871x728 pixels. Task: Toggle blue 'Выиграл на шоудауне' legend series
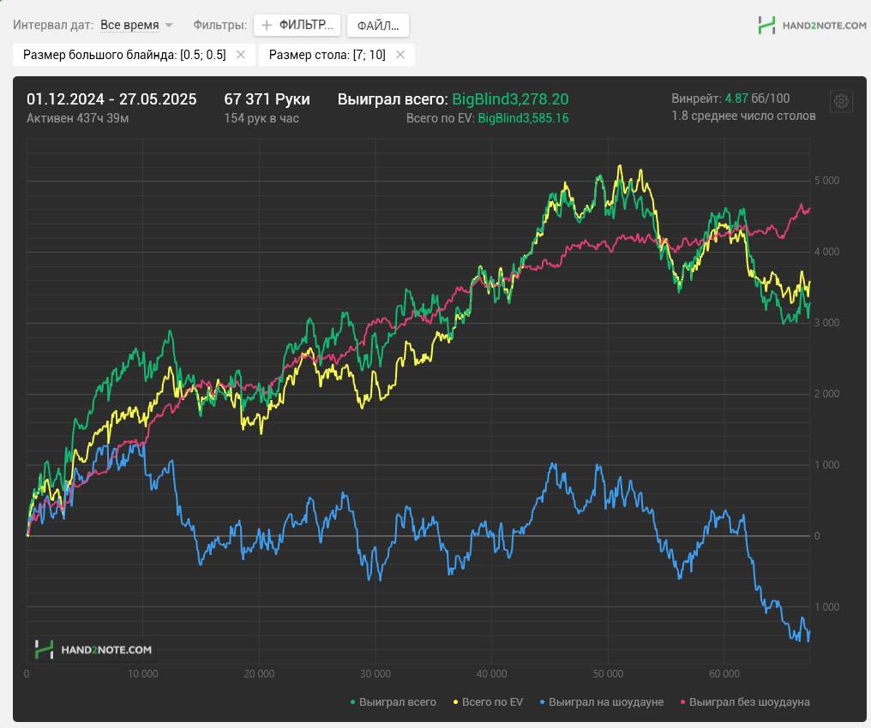pos(602,702)
